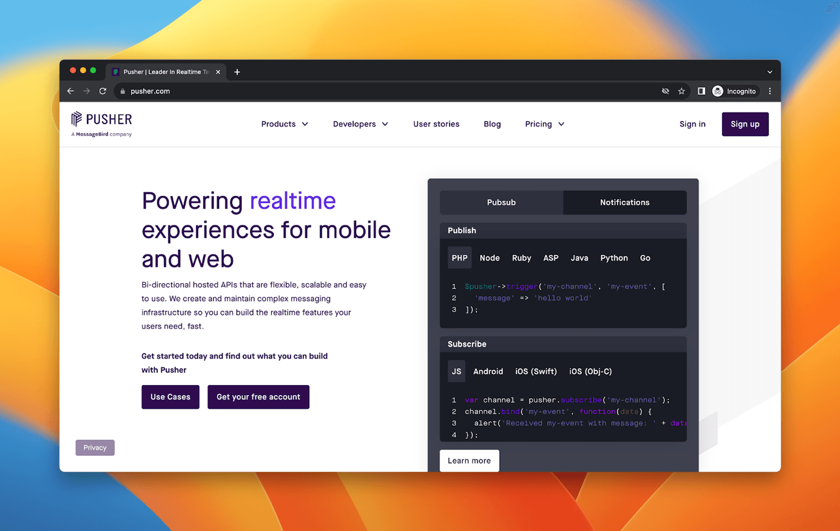
Task: Click the Get your free account button
Action: (x=258, y=397)
